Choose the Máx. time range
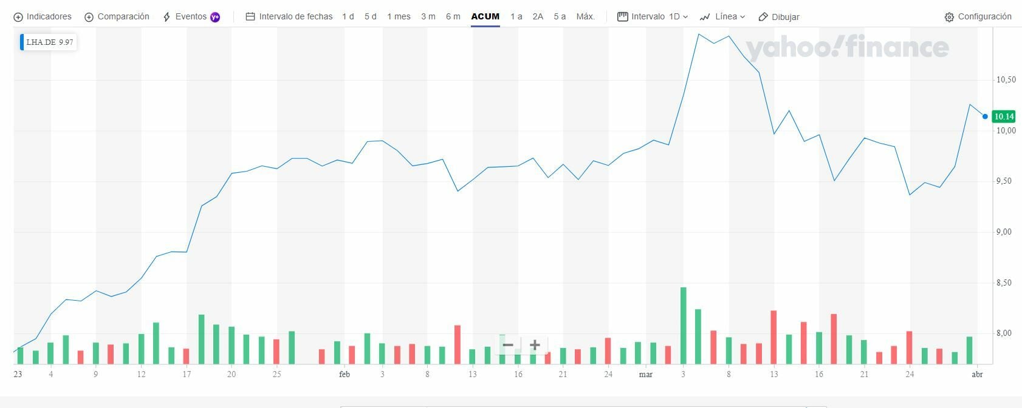Viewport: 1022px width, 408px height. 586,17
